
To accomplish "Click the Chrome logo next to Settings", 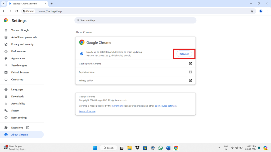I will [6, 20].
